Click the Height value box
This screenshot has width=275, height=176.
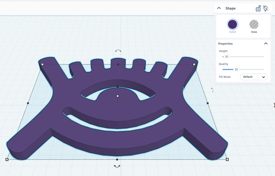pos(226,56)
